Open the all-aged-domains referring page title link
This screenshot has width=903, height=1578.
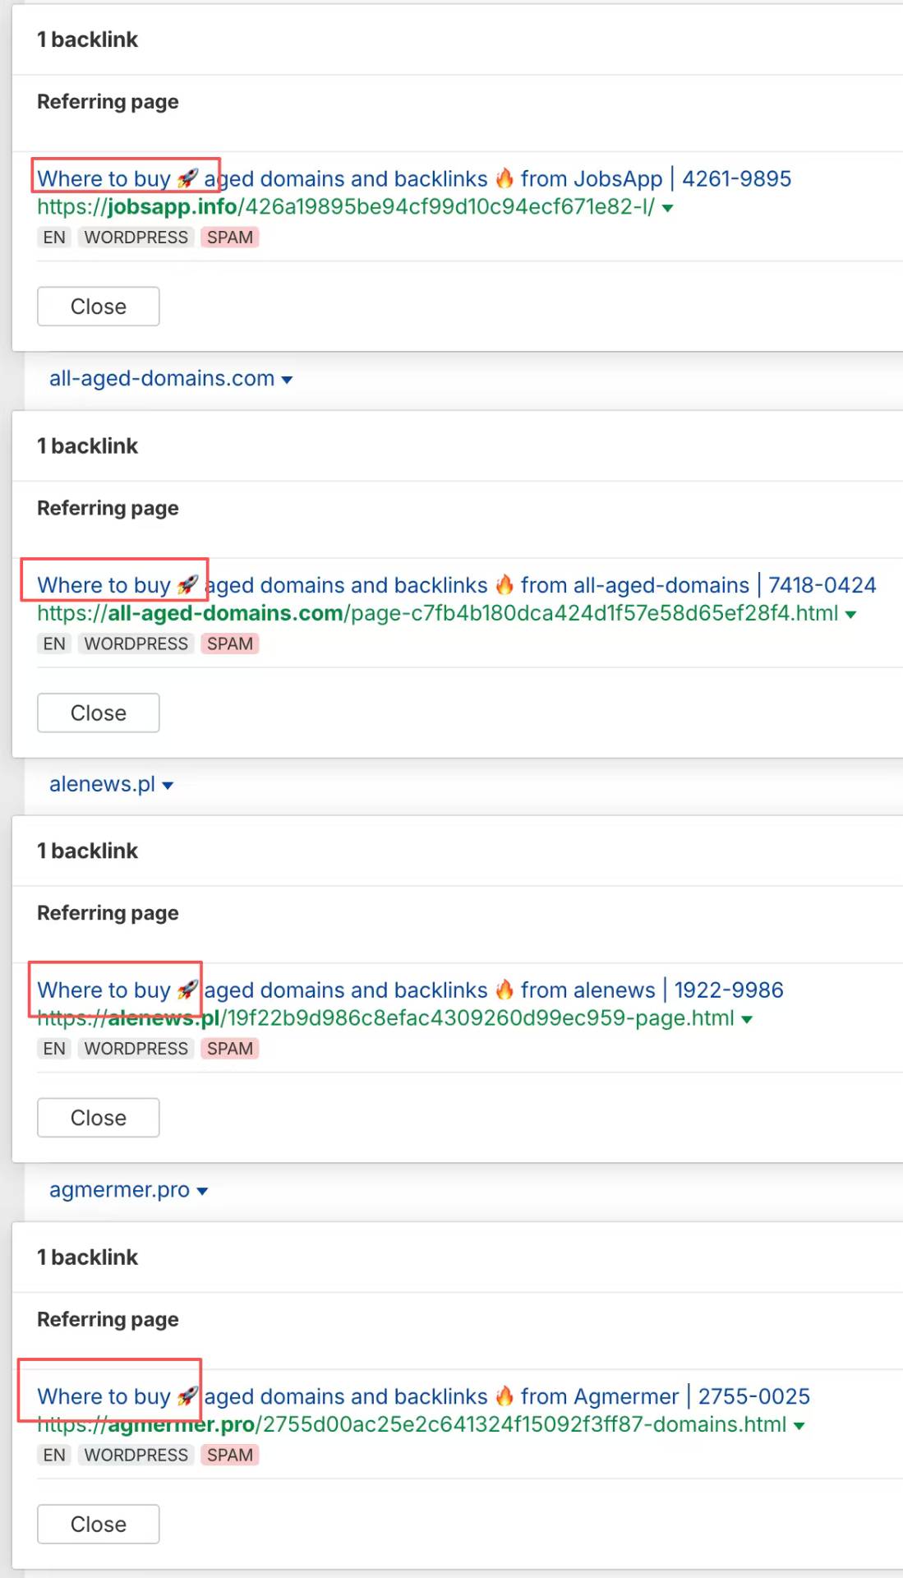pyautogui.click(x=457, y=585)
